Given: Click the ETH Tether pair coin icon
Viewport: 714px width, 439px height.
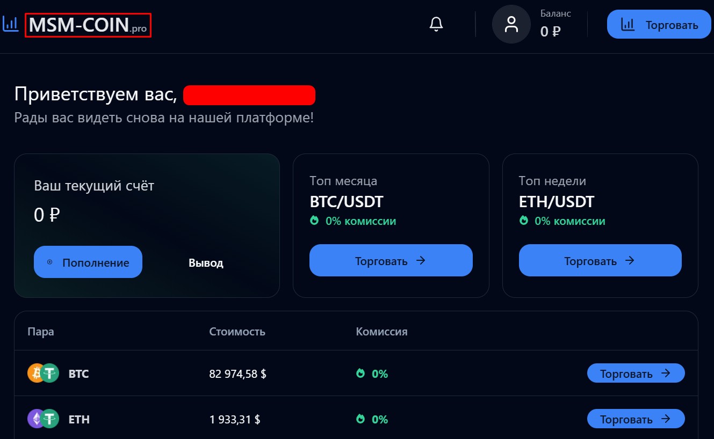Looking at the screenshot, I should click(x=43, y=419).
